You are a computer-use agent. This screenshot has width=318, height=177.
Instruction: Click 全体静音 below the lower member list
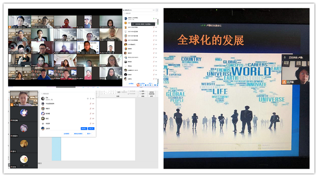tap(66, 133)
